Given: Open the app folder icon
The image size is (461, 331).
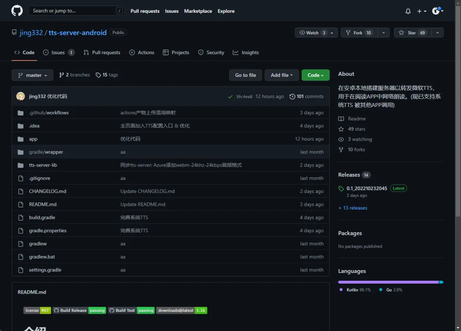Looking at the screenshot, I should point(20,139).
